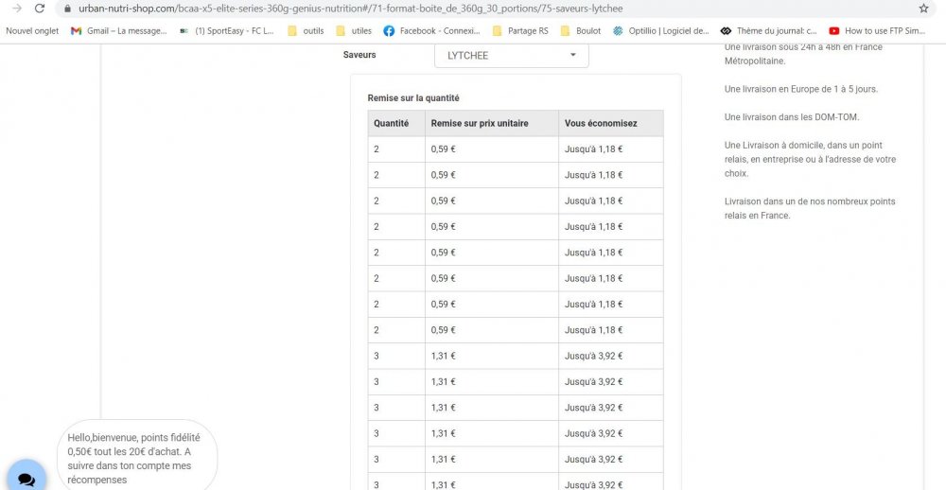Open the Gmail bookmark

119,31
